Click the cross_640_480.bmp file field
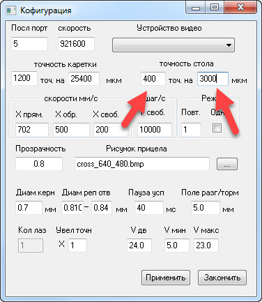Viewport: 262px width, 302px height. (142, 164)
